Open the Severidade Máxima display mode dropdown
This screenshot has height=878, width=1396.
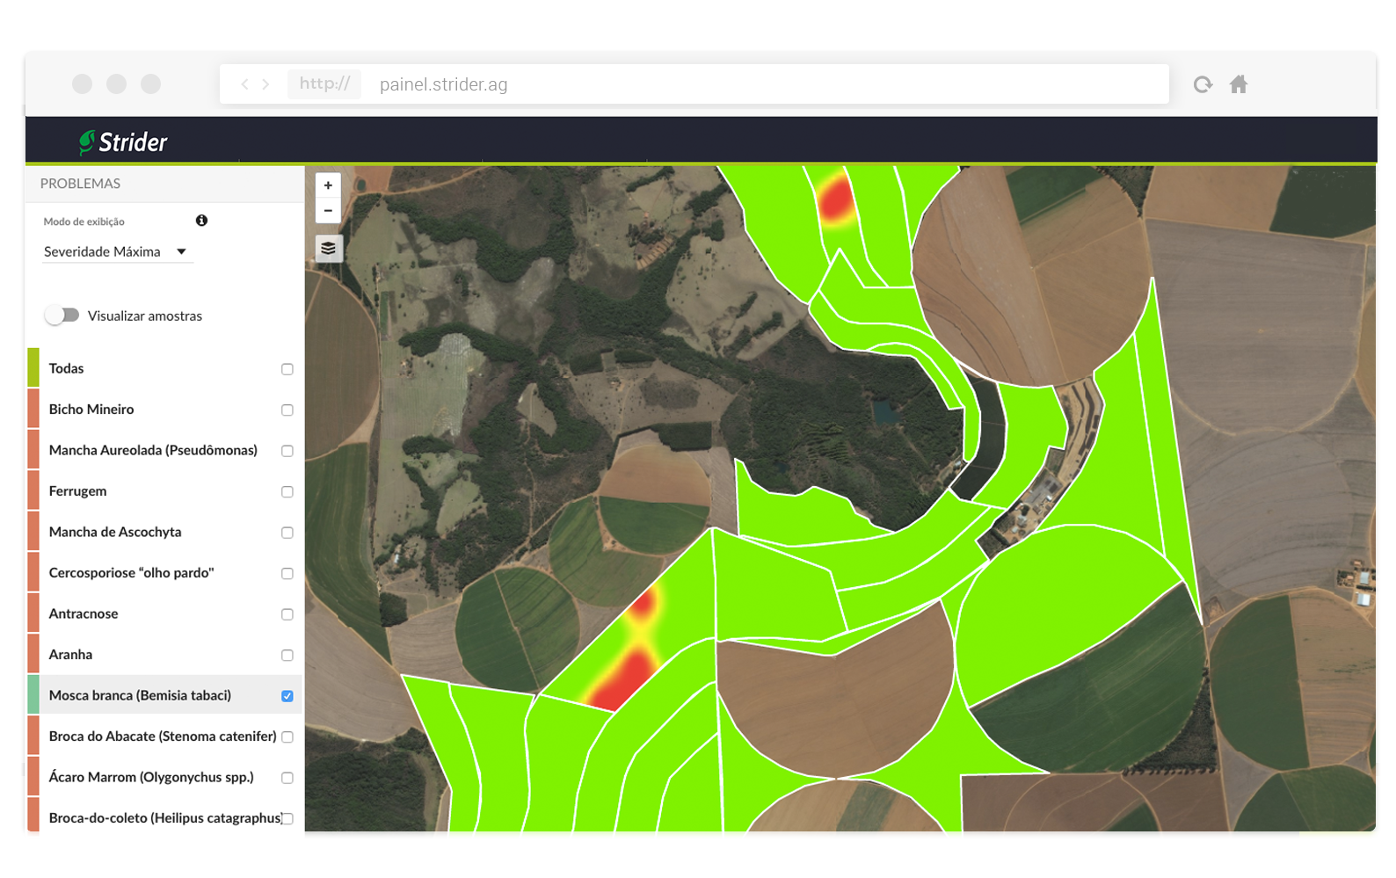(x=117, y=251)
